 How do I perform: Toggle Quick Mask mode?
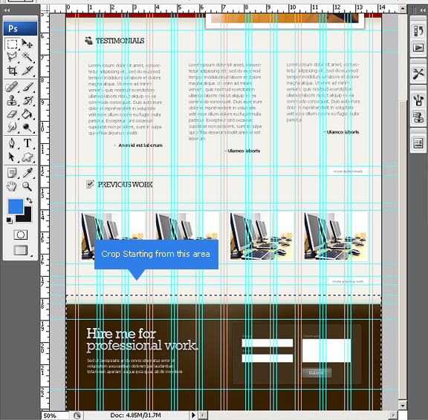(x=21, y=234)
